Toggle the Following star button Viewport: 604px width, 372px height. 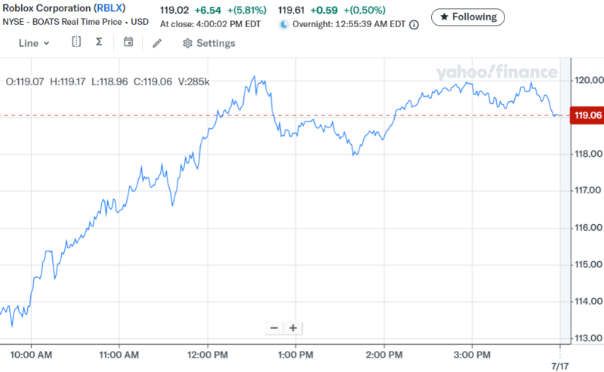pyautogui.click(x=468, y=17)
